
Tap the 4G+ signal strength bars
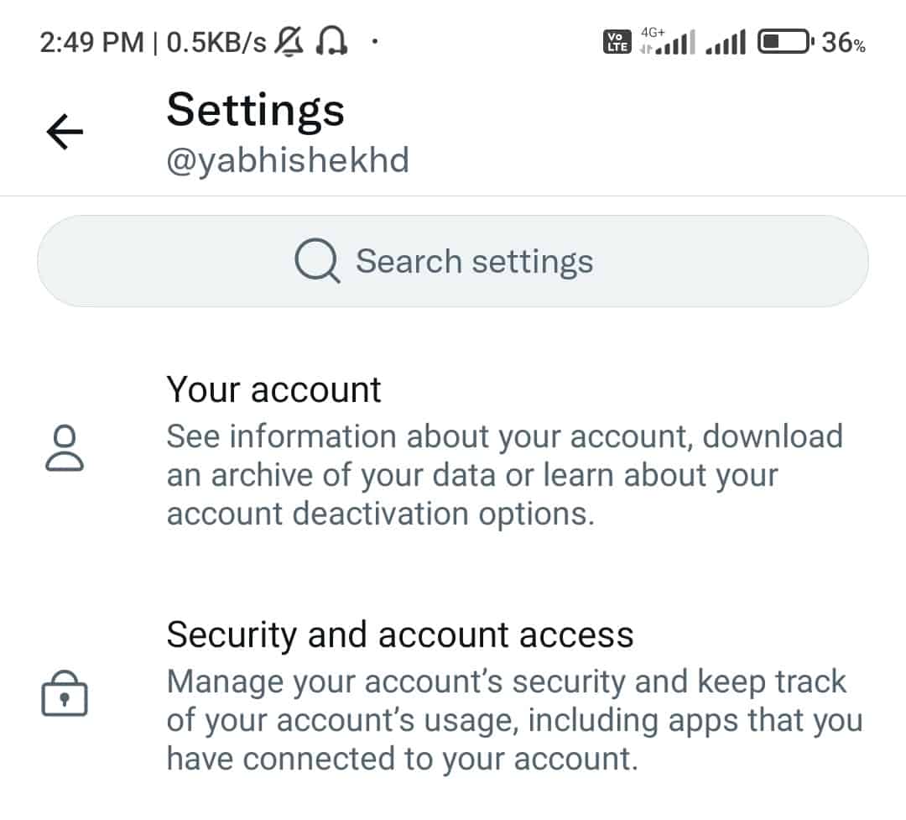[x=668, y=42]
